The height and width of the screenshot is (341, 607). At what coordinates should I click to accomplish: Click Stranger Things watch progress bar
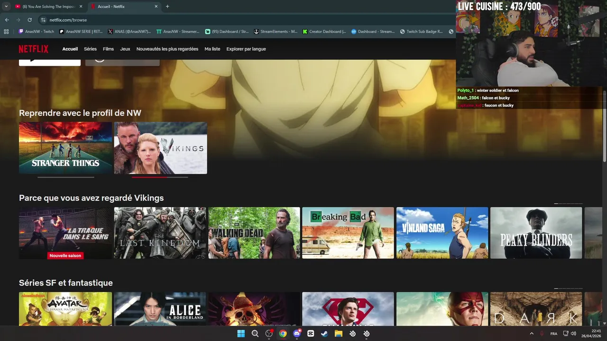(x=66, y=177)
